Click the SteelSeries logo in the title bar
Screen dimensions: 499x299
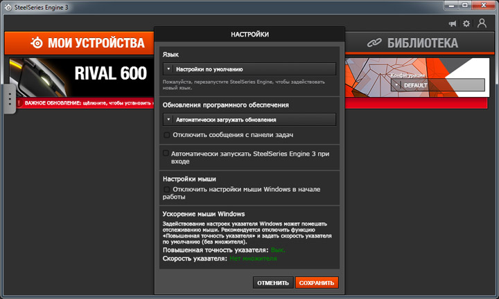coord(8,7)
